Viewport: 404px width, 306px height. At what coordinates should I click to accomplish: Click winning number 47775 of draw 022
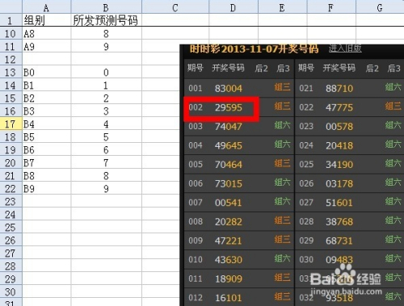click(x=339, y=107)
